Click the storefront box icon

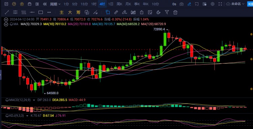click(x=30, y=4)
